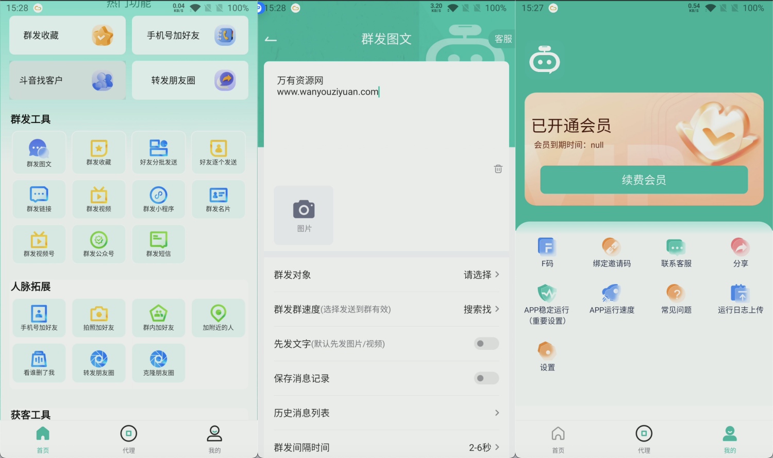This screenshot has height=458, width=773.
Task: Open the 群发视频号 video channel tool
Action: [x=39, y=243]
